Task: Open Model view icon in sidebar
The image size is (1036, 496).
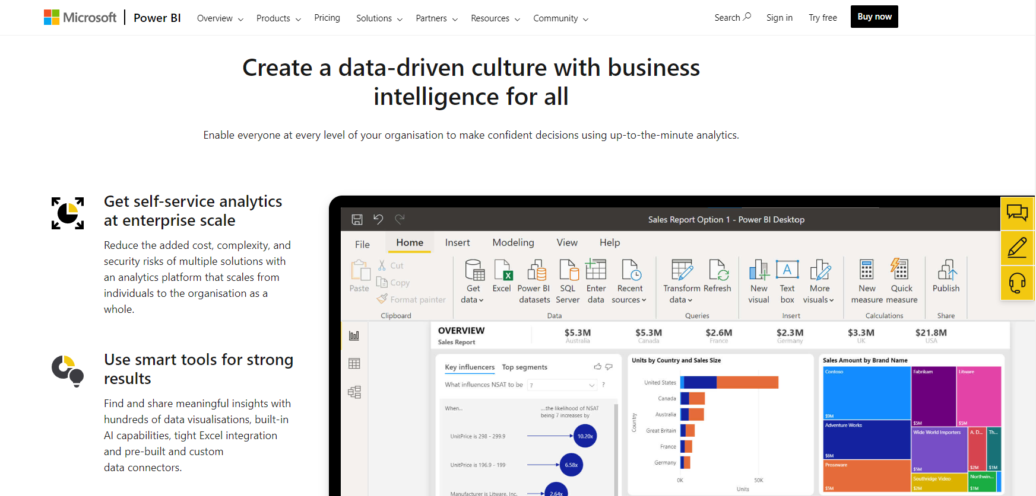Action: tap(354, 392)
